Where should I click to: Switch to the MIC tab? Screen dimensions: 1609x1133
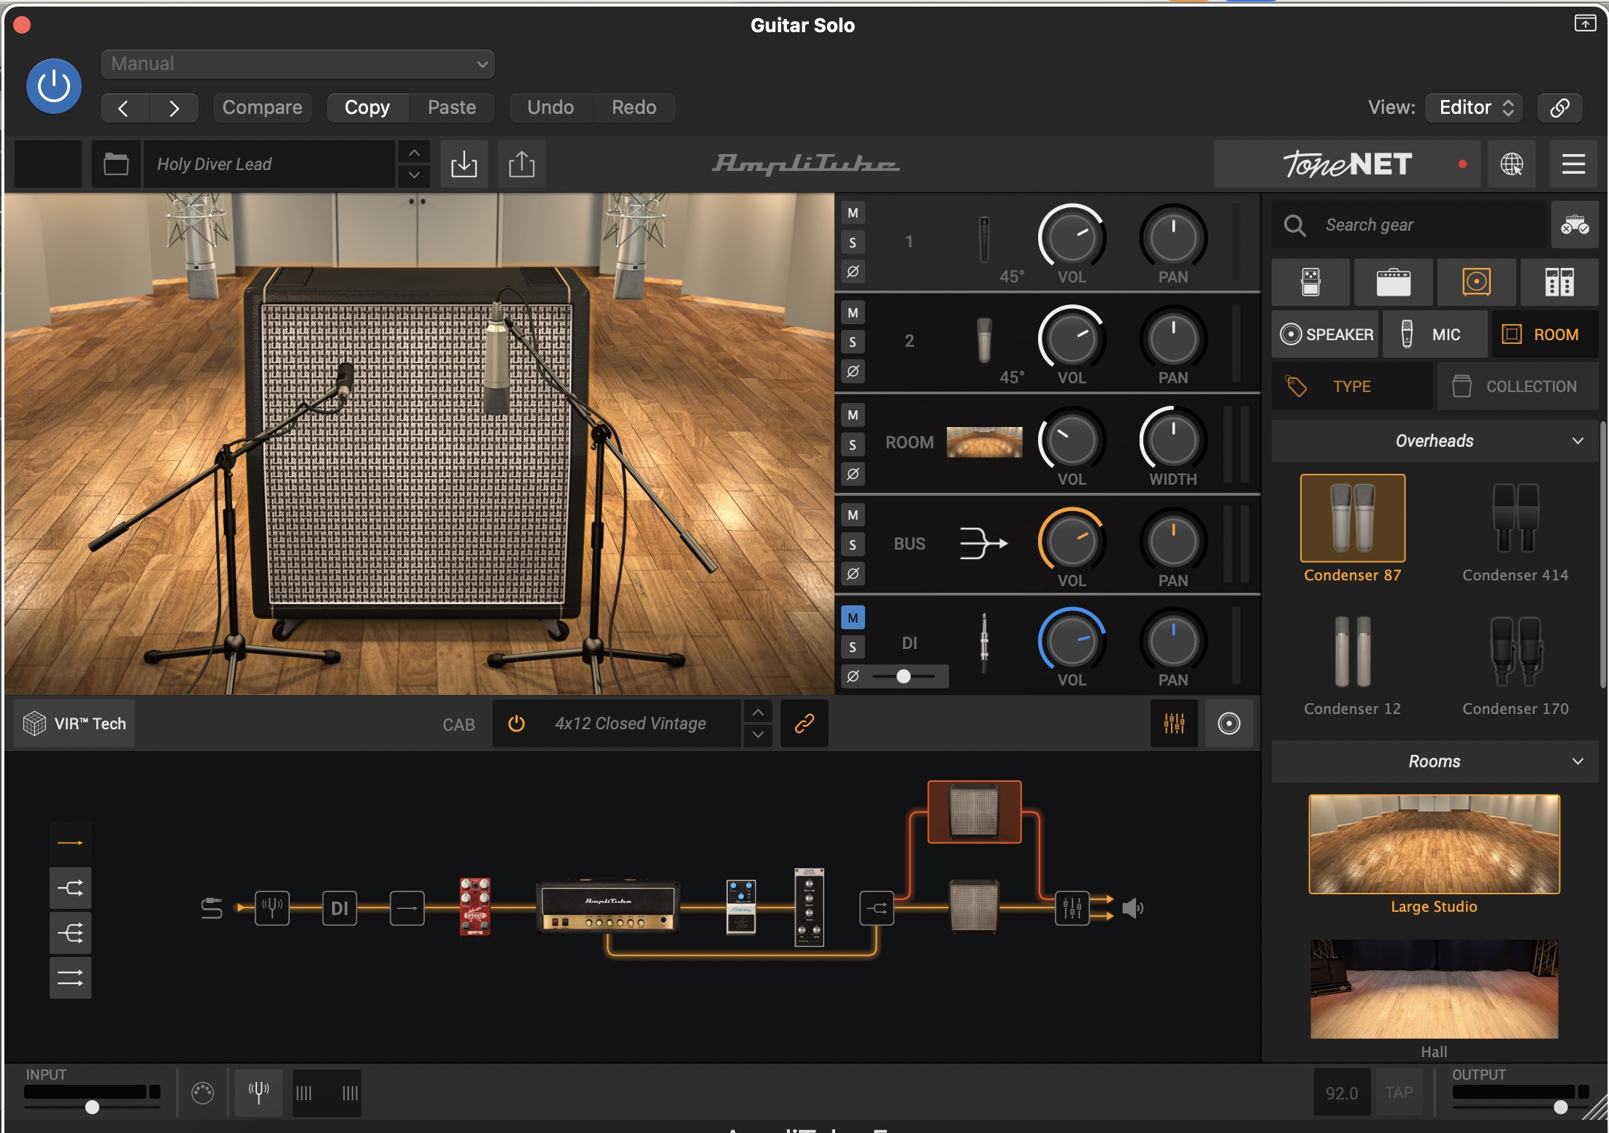tap(1435, 334)
